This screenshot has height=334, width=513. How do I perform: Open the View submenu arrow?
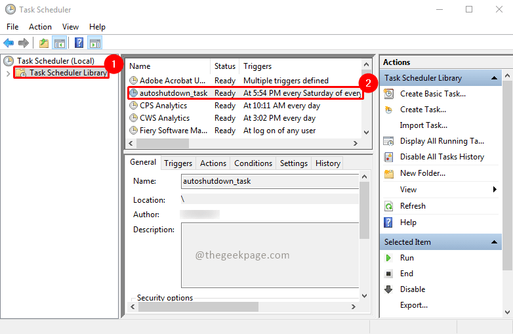tap(495, 190)
